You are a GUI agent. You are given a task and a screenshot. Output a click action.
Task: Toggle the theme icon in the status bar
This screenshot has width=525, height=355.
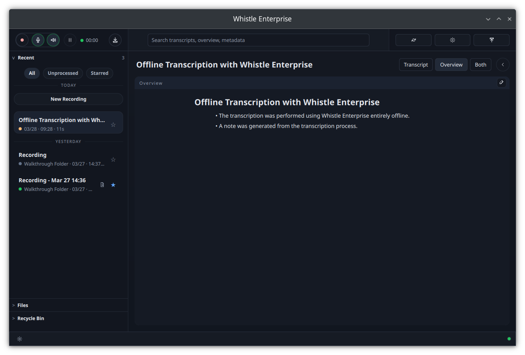19,339
